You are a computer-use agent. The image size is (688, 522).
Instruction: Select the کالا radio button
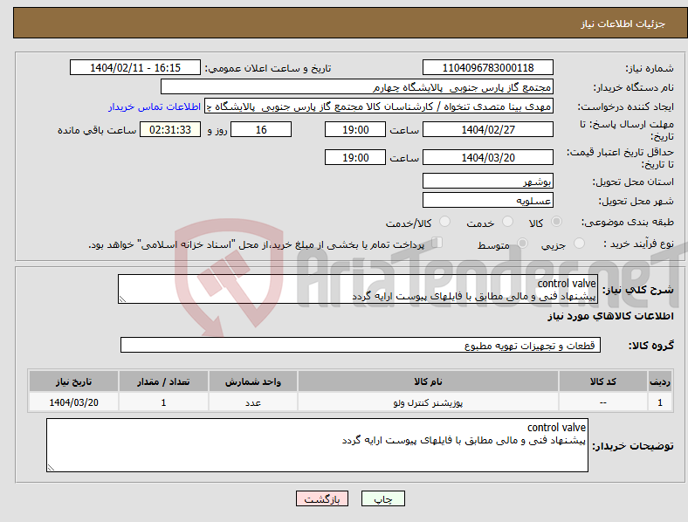click(x=556, y=222)
